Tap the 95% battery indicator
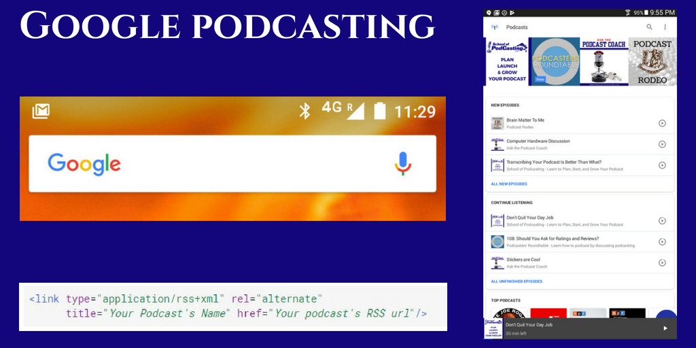Image resolution: width=696 pixels, height=348 pixels. point(641,13)
